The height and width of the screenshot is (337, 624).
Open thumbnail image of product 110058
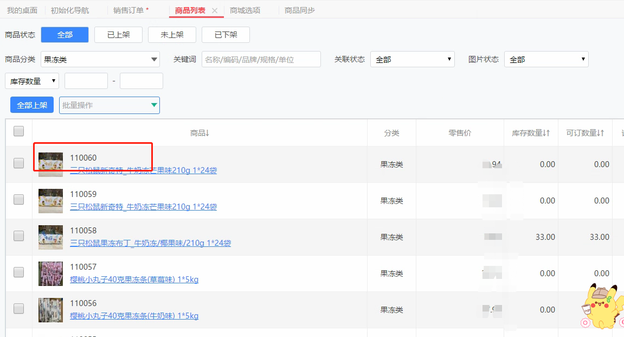[x=50, y=237]
